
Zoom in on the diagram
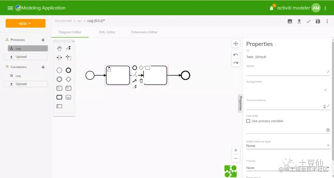pyautogui.click(x=236, y=150)
